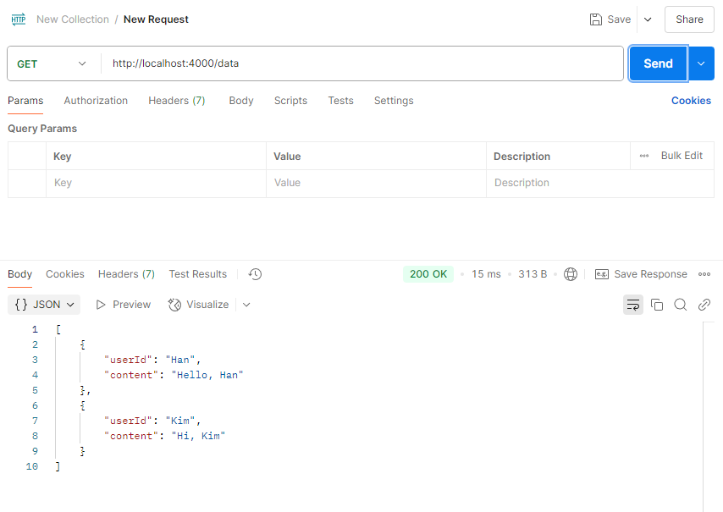Select the response Cookies tab

[65, 274]
